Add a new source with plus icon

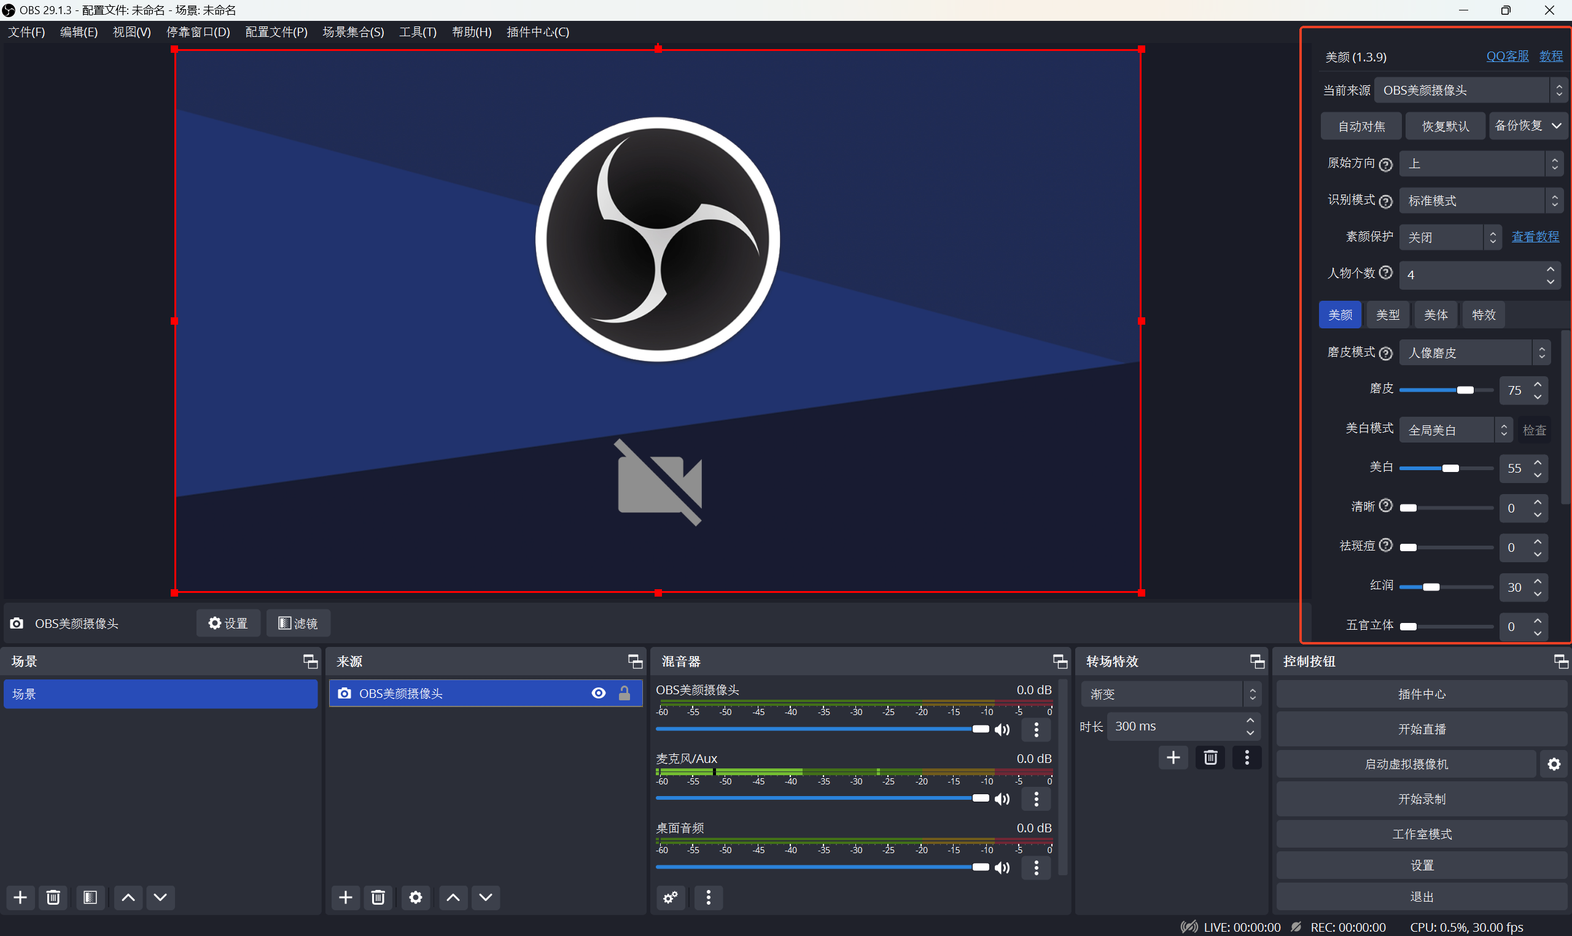[345, 897]
